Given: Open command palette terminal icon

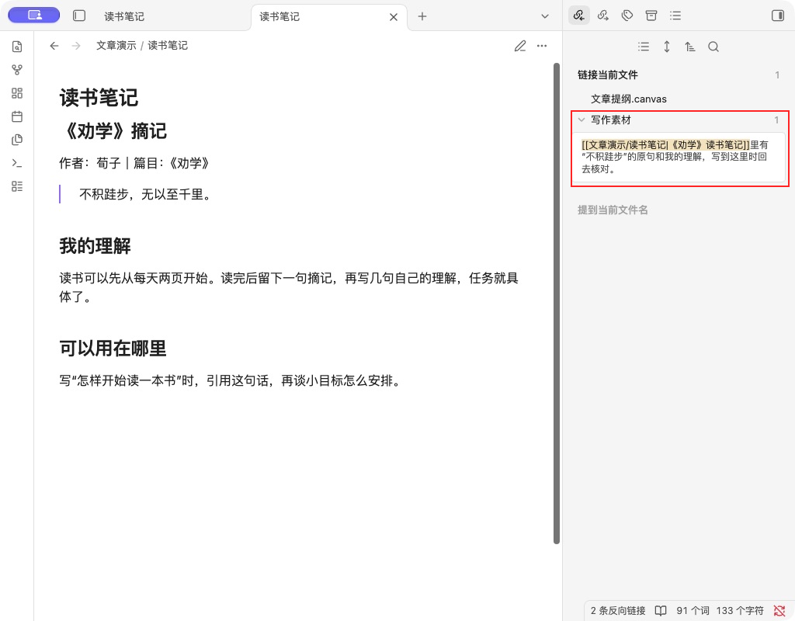Looking at the screenshot, I should click(x=17, y=163).
